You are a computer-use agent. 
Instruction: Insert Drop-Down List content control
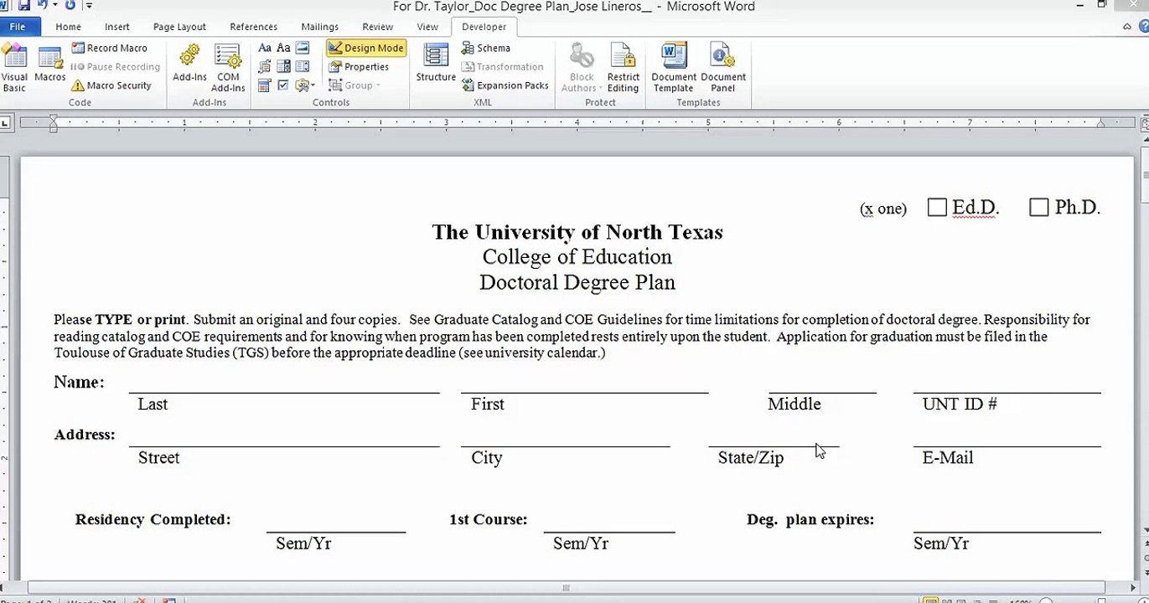pos(303,67)
